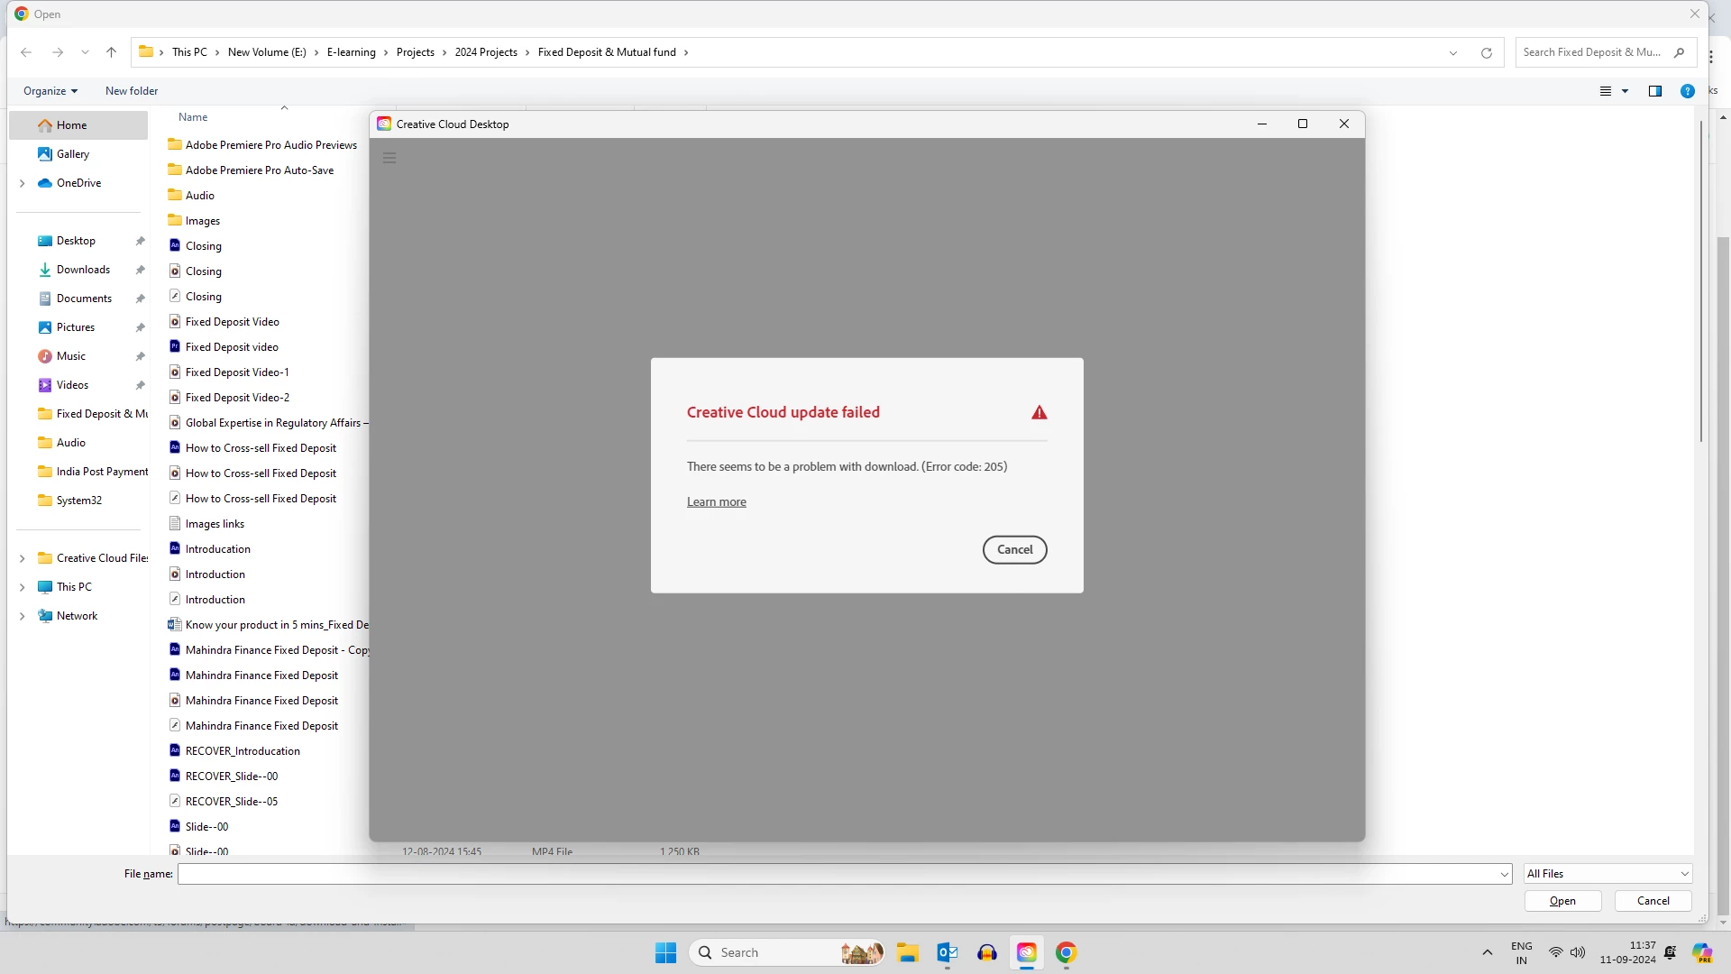Viewport: 1731px width, 974px height.
Task: Click the Windows Start button
Action: pos(665,952)
